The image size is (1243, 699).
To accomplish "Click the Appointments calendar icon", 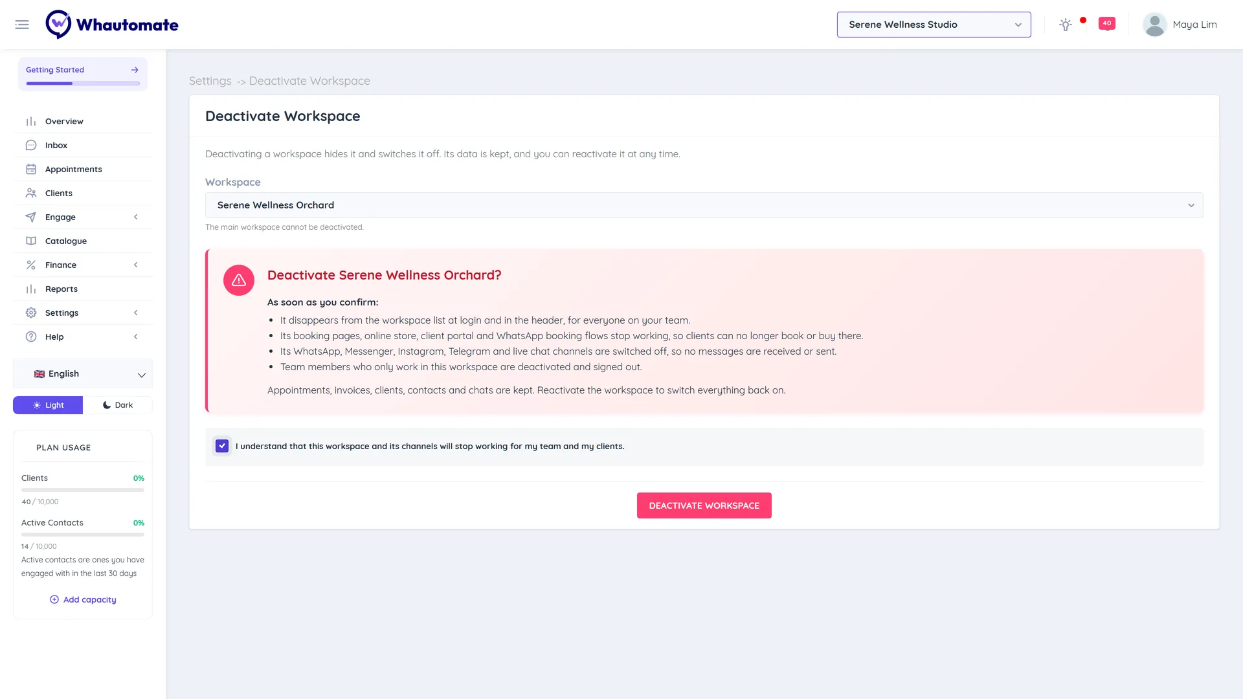I will tap(31, 170).
